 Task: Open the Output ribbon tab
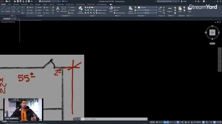(45, 4)
